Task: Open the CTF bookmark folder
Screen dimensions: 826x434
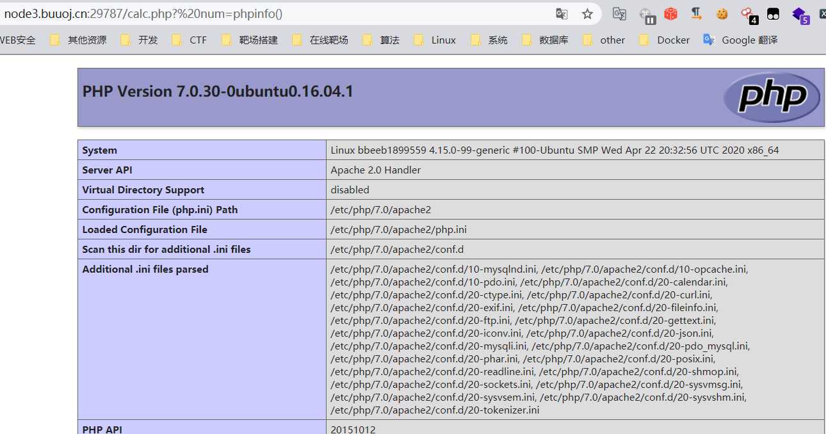Action: point(190,40)
